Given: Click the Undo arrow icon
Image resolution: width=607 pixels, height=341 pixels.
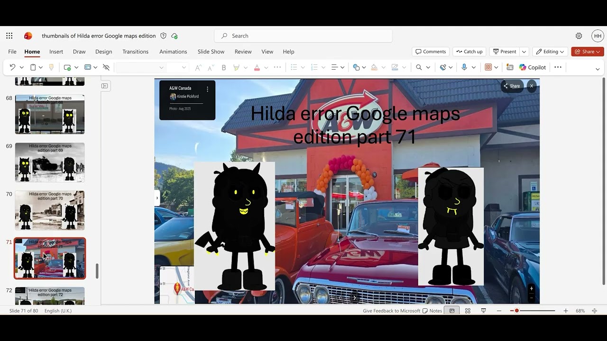Looking at the screenshot, I should (13, 67).
